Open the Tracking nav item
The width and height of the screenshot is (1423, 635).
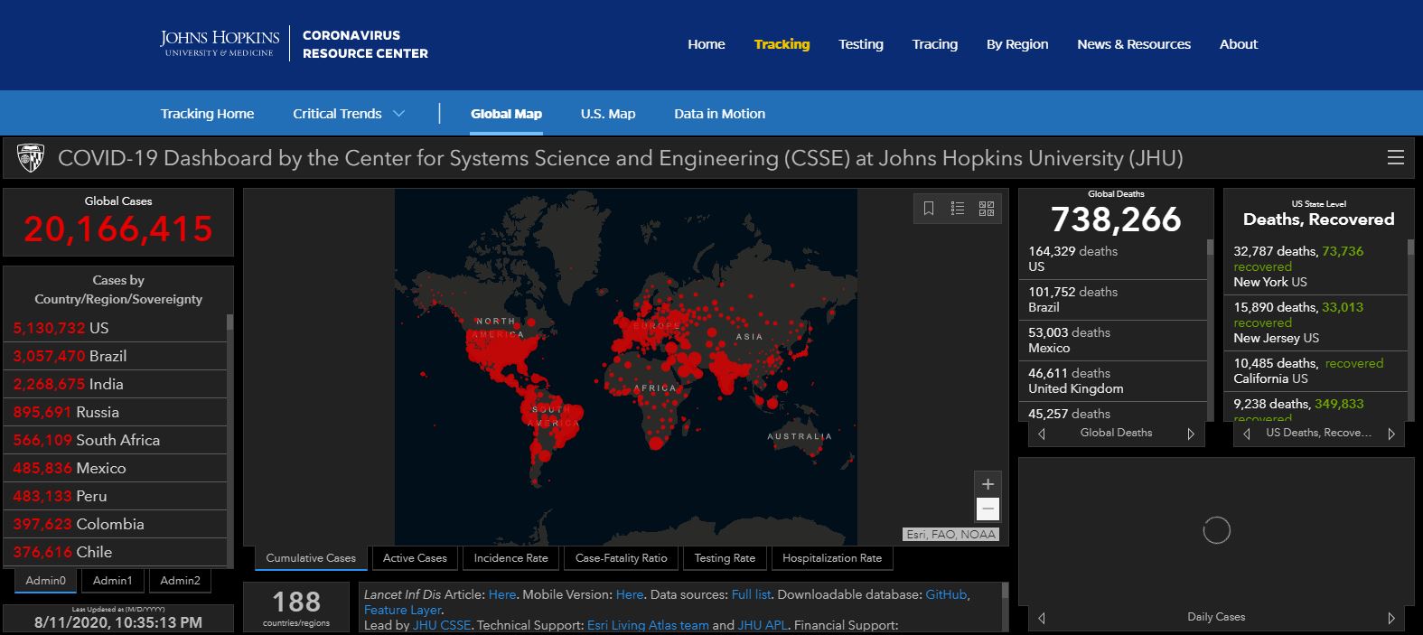(782, 44)
